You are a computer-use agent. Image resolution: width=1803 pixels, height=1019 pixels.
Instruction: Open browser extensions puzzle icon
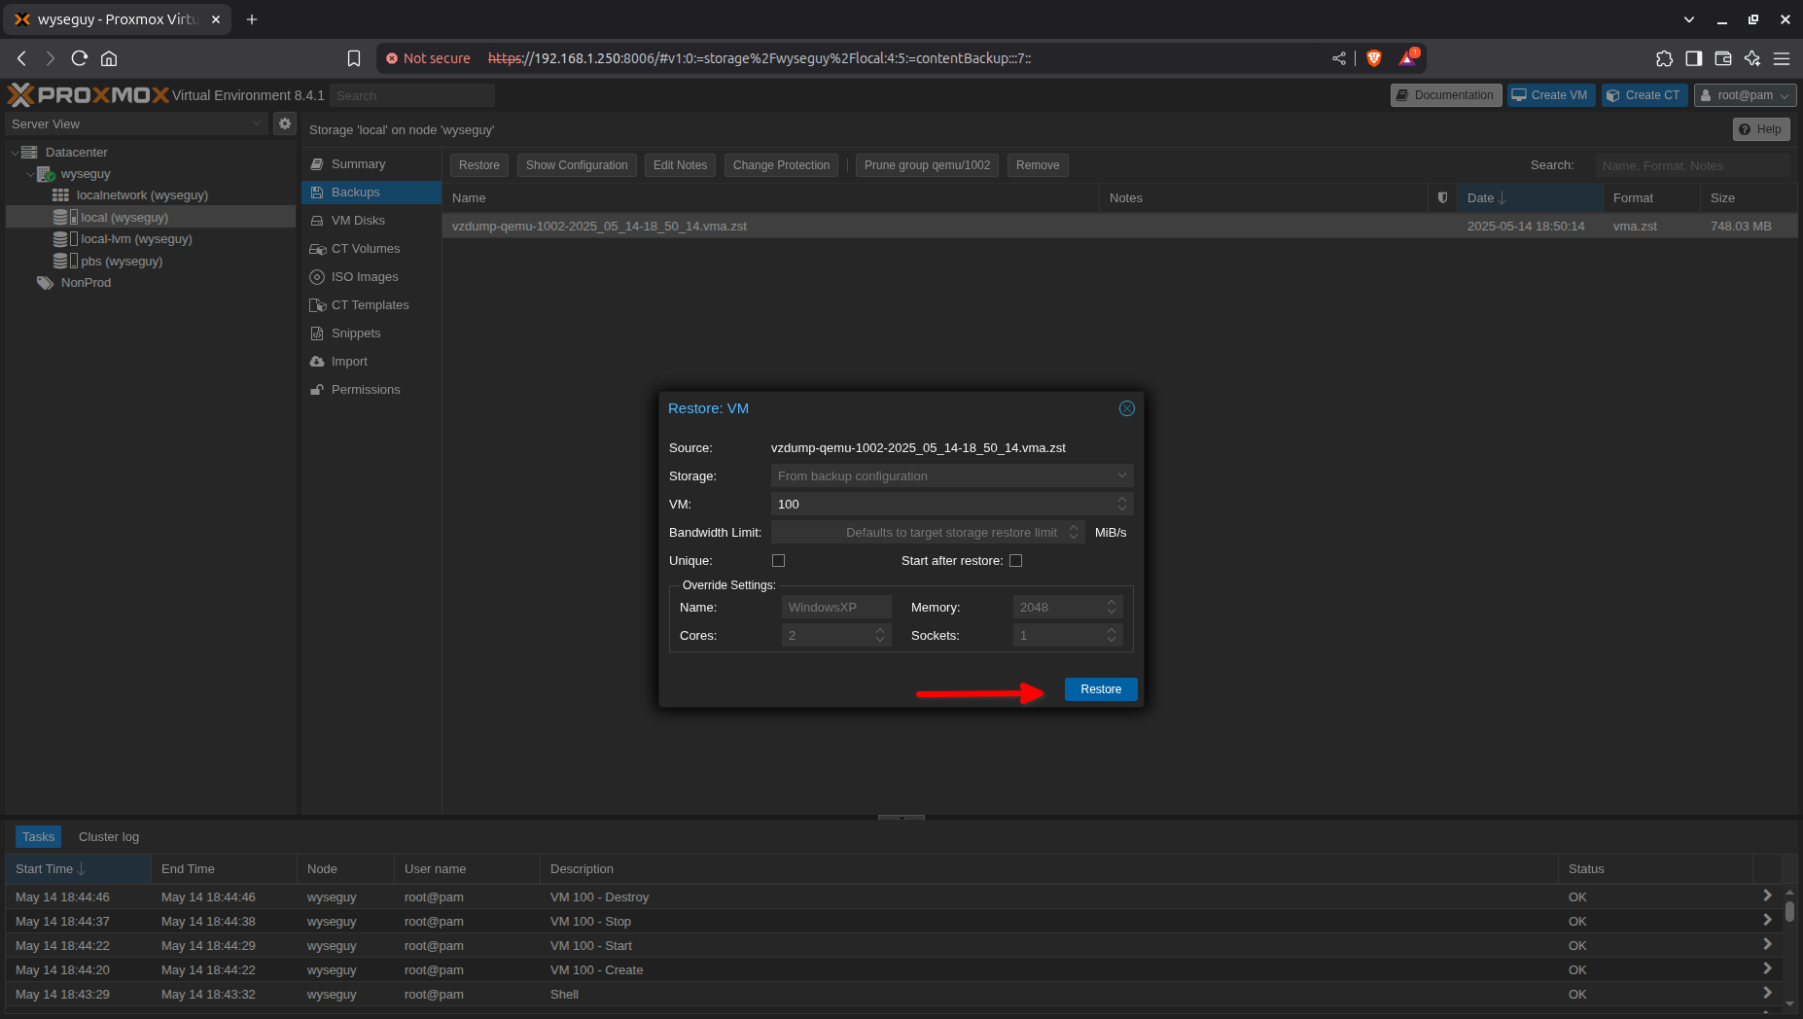coord(1664,58)
